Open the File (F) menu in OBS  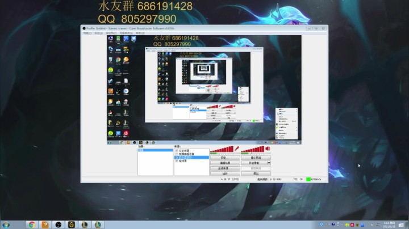[x=87, y=33]
